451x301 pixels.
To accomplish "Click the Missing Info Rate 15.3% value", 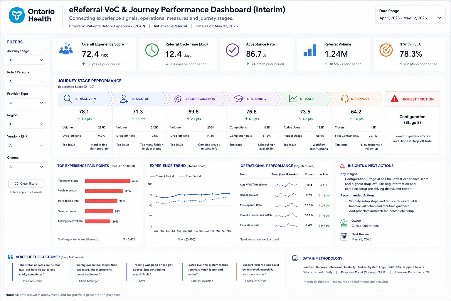I will pyautogui.click(x=309, y=205).
